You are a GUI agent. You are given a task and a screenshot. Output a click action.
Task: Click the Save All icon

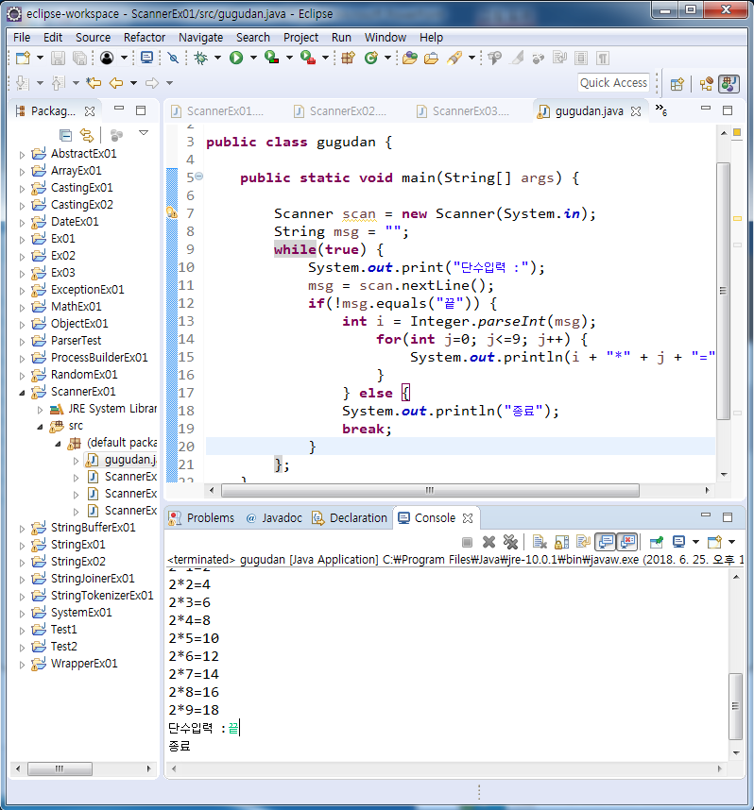coord(79,58)
